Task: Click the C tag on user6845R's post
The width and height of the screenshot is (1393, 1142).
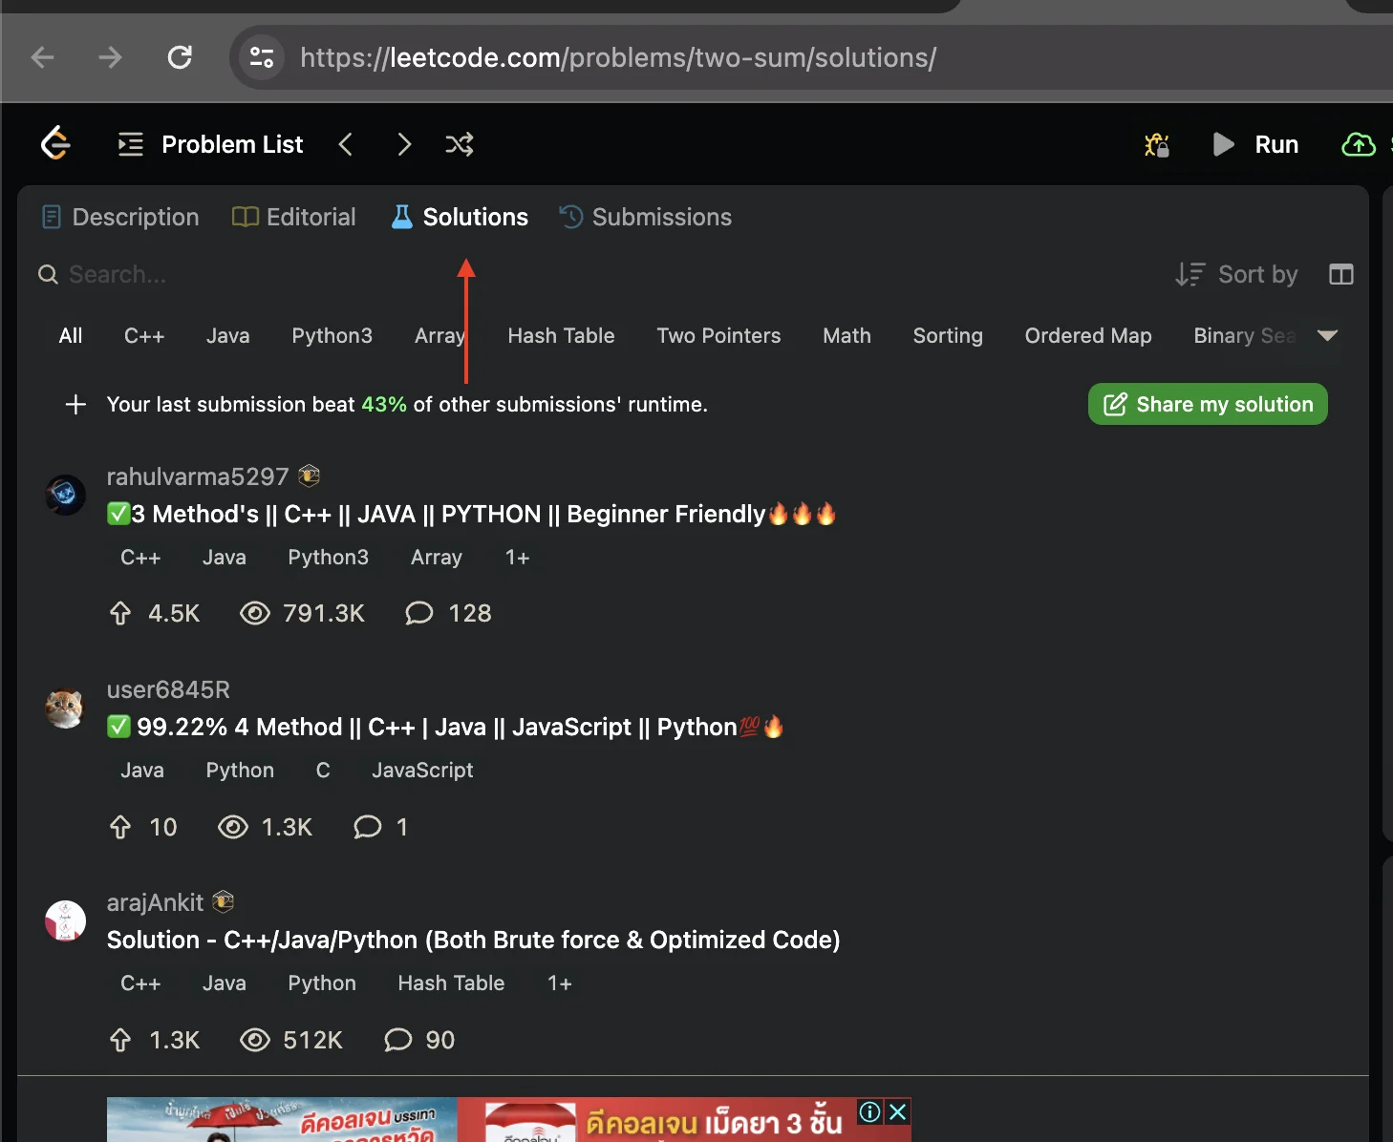Action: [323, 771]
